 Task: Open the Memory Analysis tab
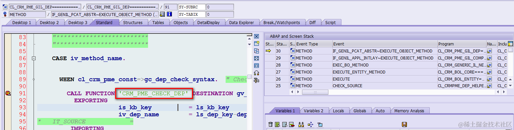(x=409, y=111)
